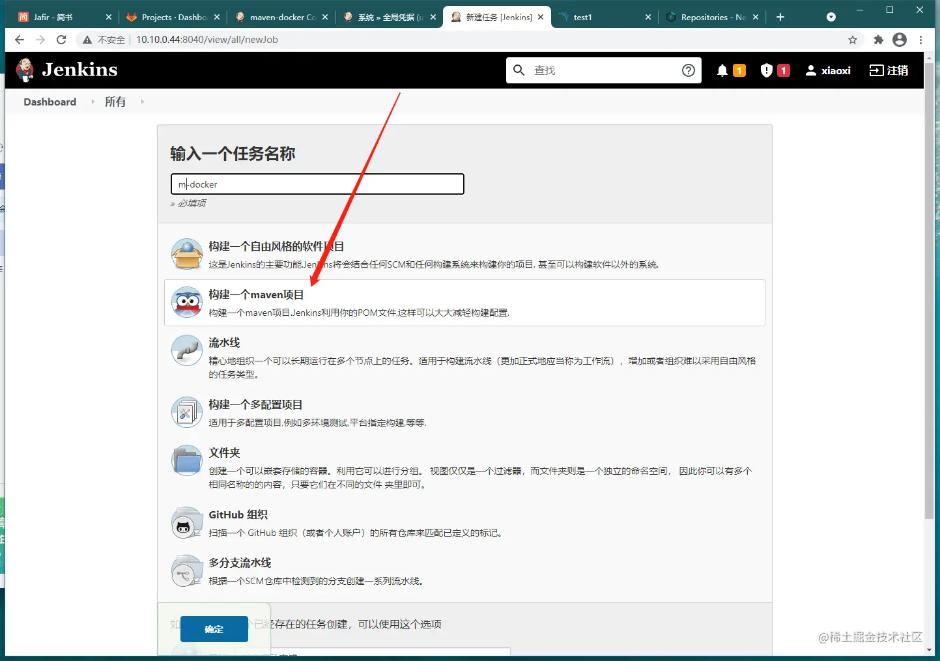Viewport: 940px width, 661px height.
Task: Bookmark this page with star icon
Action: coord(853,40)
